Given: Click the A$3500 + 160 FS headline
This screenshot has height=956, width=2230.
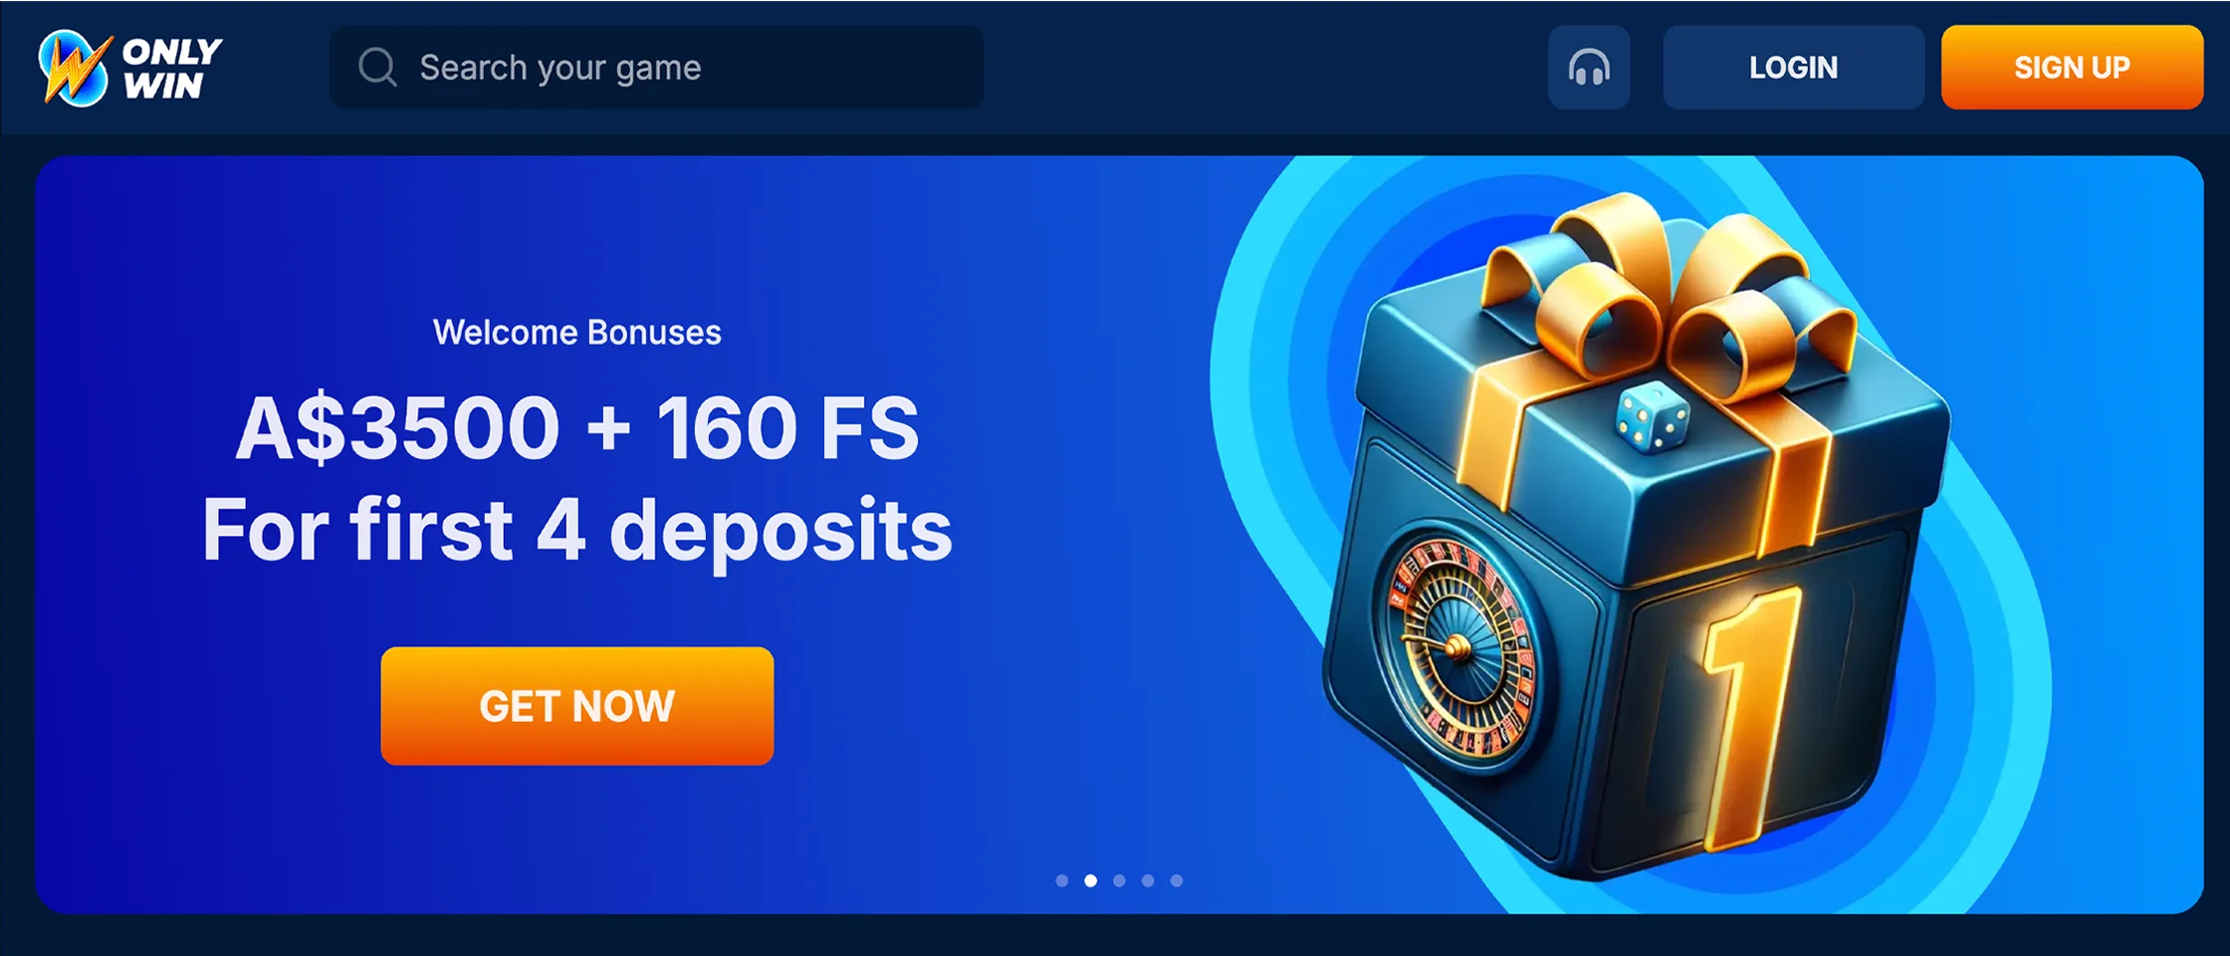Looking at the screenshot, I should pos(577,428).
